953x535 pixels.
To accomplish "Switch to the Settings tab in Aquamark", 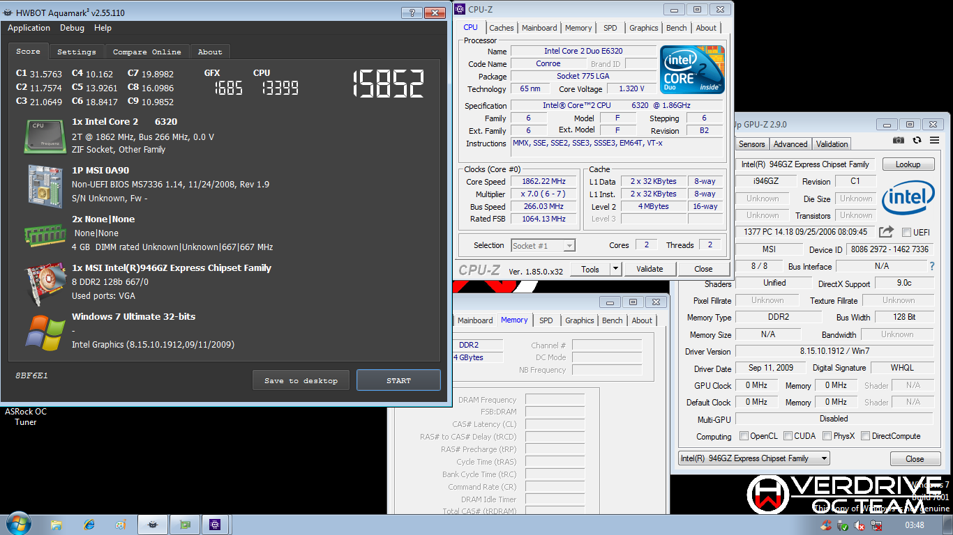I will [77, 52].
